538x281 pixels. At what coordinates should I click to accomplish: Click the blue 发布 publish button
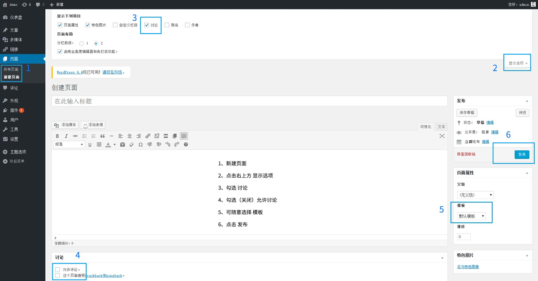click(x=521, y=154)
